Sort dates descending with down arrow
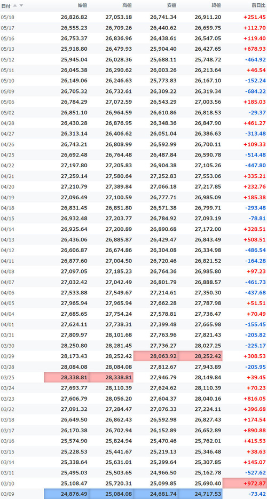 point(21,5)
